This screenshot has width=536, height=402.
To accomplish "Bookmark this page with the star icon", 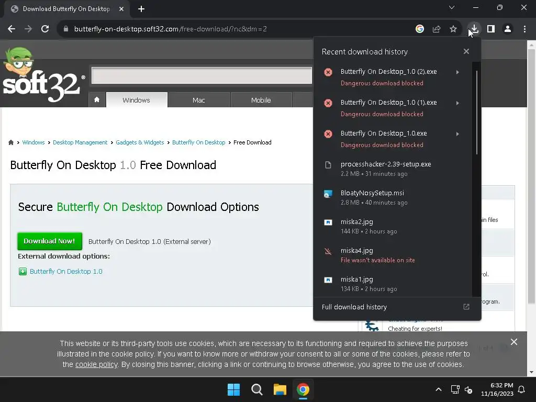I will (x=453, y=29).
